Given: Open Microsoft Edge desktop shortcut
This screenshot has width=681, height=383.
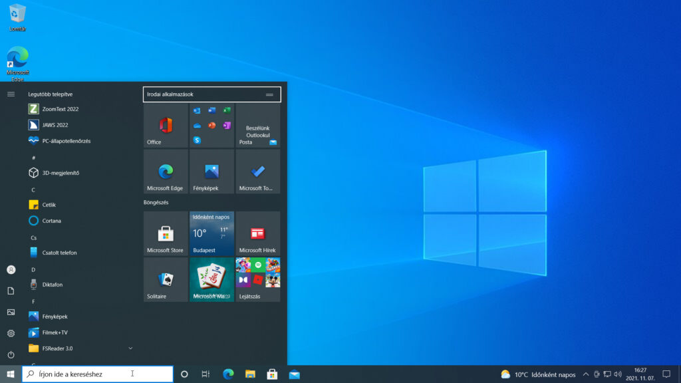Looking at the screenshot, I should 17,63.
